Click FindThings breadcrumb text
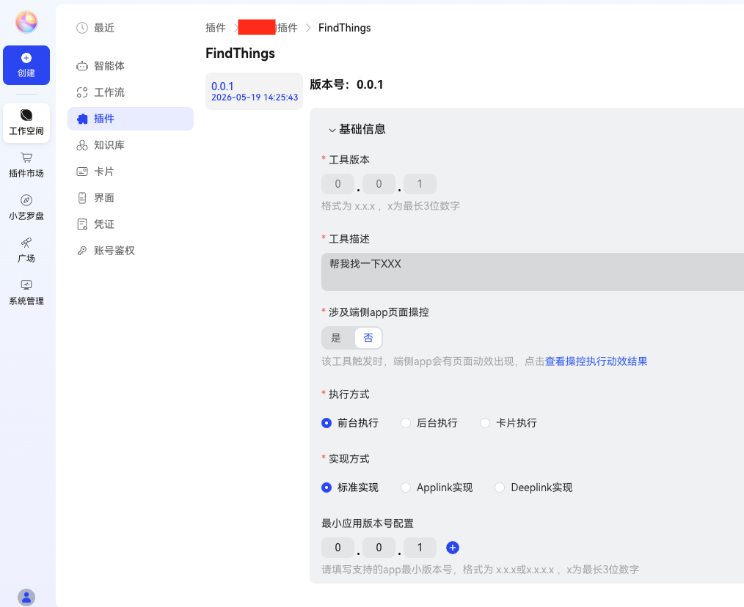 344,28
